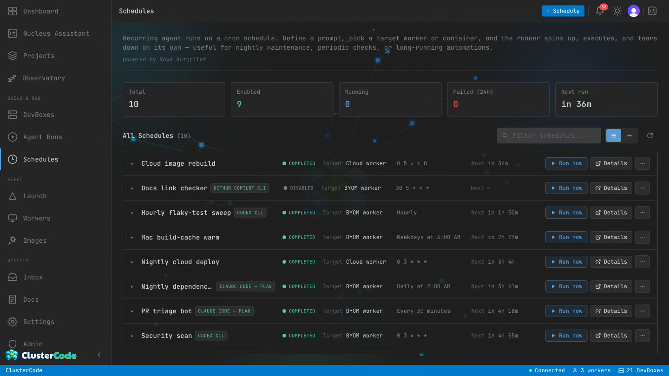Run Cloud image rebuild now
669x376 pixels.
pos(566,163)
